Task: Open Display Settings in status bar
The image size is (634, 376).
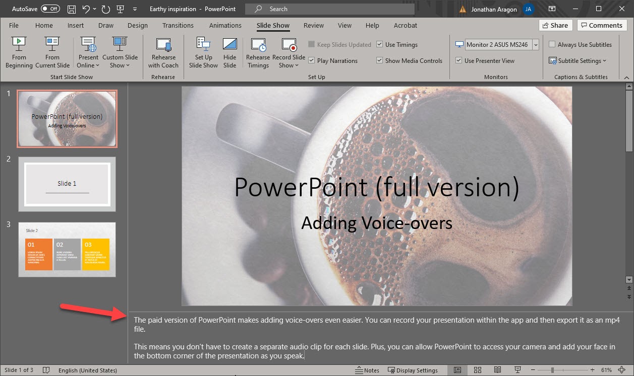Action: click(x=413, y=370)
